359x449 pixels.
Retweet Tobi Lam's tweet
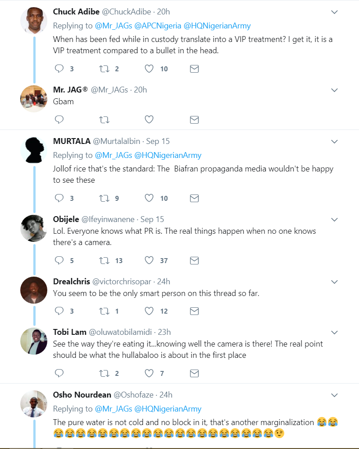tap(104, 373)
